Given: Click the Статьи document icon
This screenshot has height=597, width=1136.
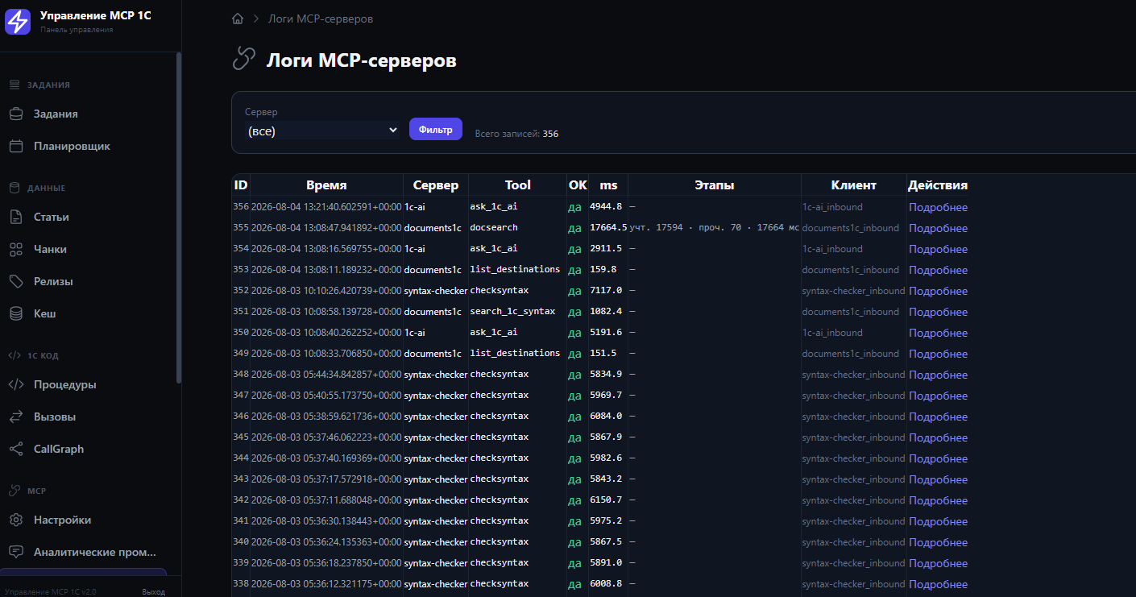Looking at the screenshot, I should click(16, 217).
